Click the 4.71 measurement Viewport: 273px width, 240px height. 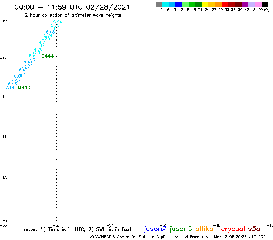click(x=43, y=42)
